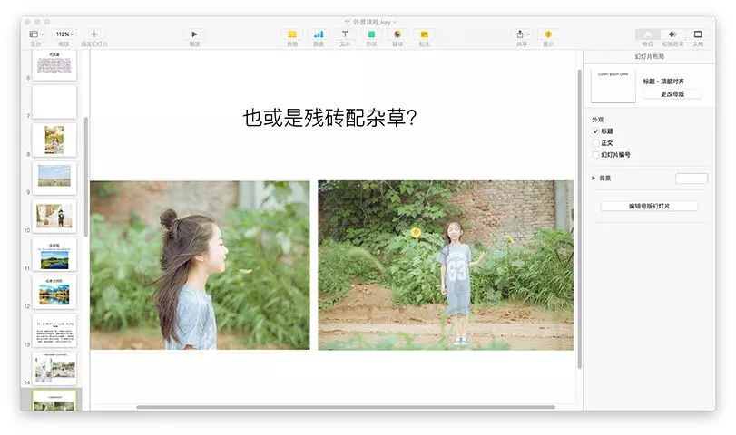Open the background color swatch well
Viewport: 736px width, 435px height.
click(692, 179)
